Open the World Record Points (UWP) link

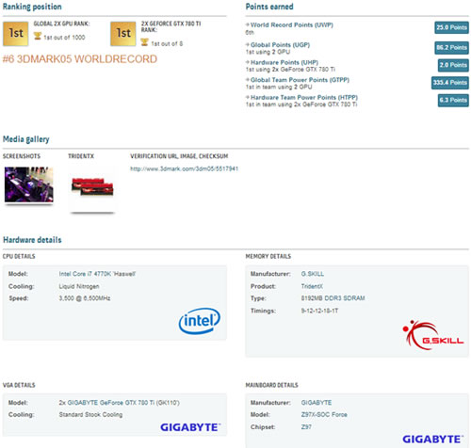click(292, 24)
